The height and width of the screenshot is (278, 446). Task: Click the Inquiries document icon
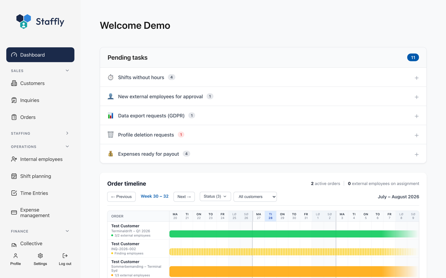pyautogui.click(x=14, y=100)
